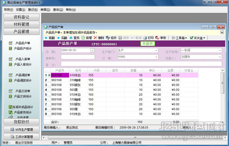This screenshot has height=146, width=229.
Task: Edit the order with 修改
Action: (111, 38)
